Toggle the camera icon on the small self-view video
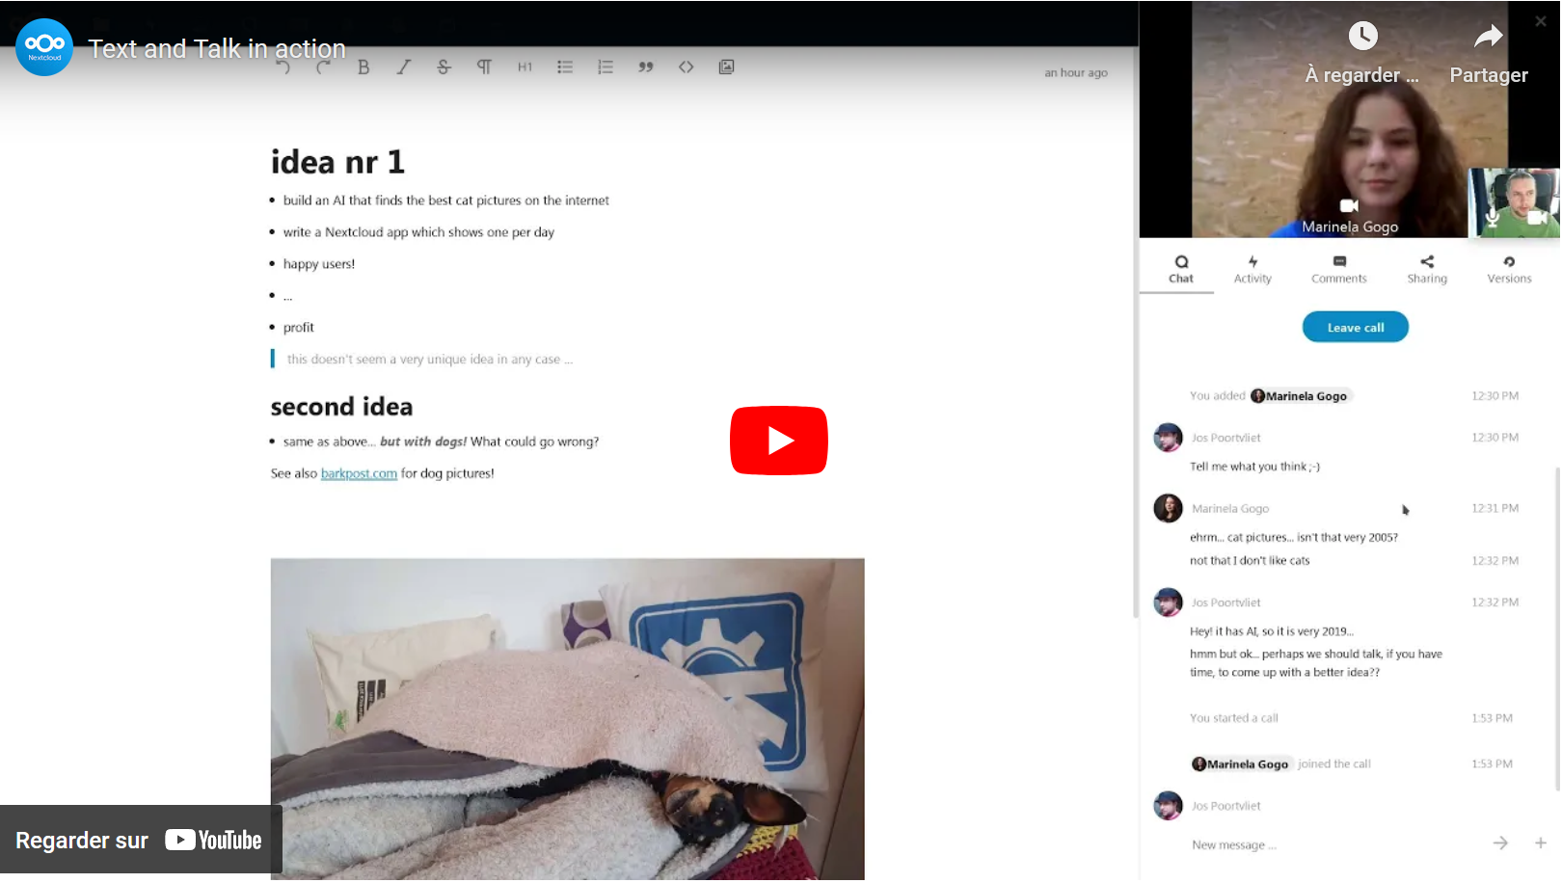Image resolution: width=1562 pixels, height=883 pixels. 1537,218
